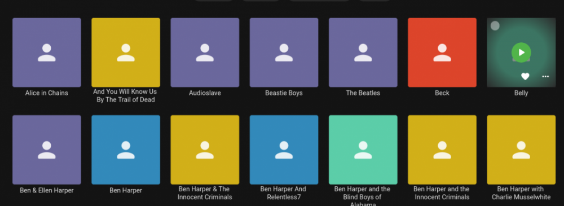Viewport: 564px width, 206px height.
Task: Click 'Ben Harper & The Innocent Criminals' label
Action: pyautogui.click(x=205, y=193)
